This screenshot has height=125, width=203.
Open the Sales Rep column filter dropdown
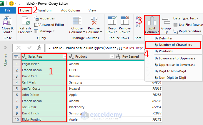(x=65, y=56)
